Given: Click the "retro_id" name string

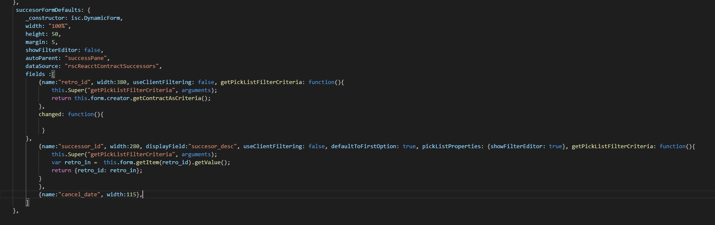Looking at the screenshot, I should (x=74, y=82).
